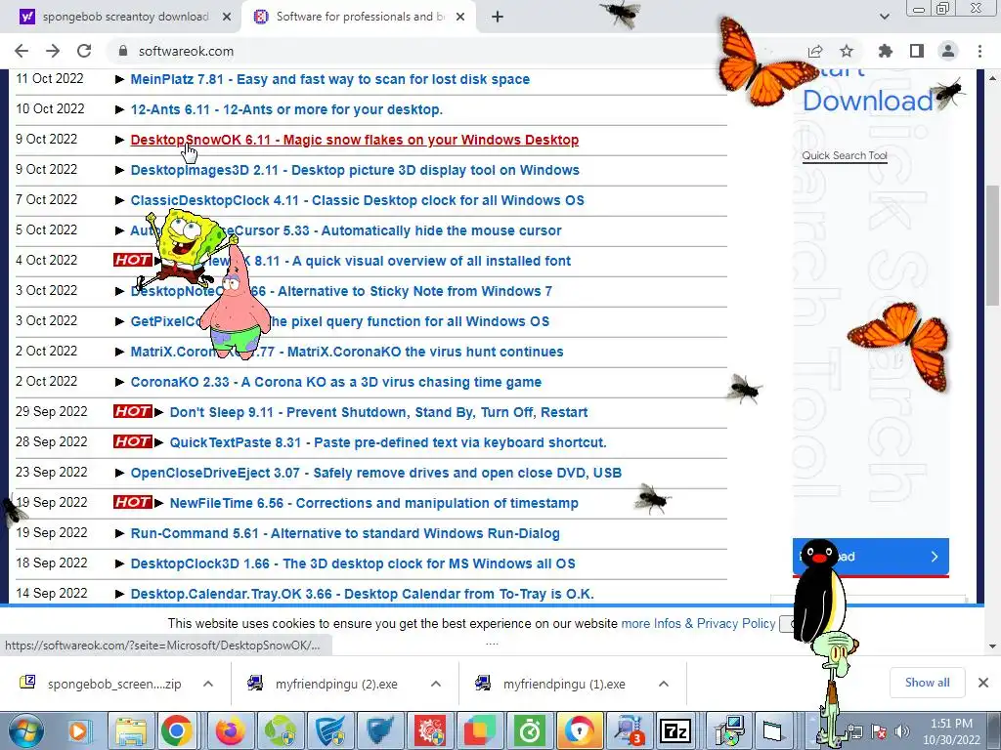This screenshot has width=1001, height=750.
Task: Open the Desktop.Calendar.Tray.OK 3.66 link
Action: [363, 595]
